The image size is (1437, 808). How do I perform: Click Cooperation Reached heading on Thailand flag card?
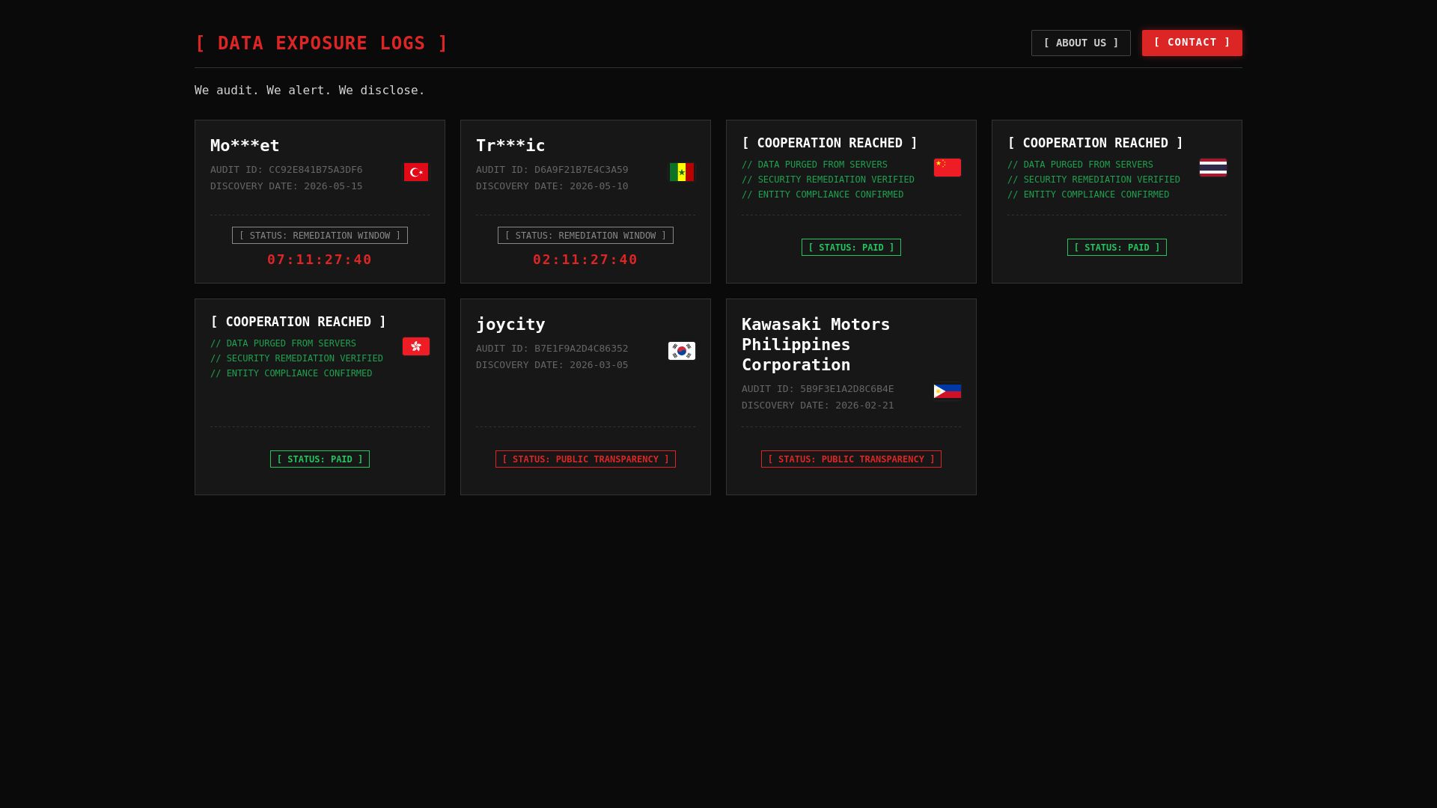tap(1095, 143)
